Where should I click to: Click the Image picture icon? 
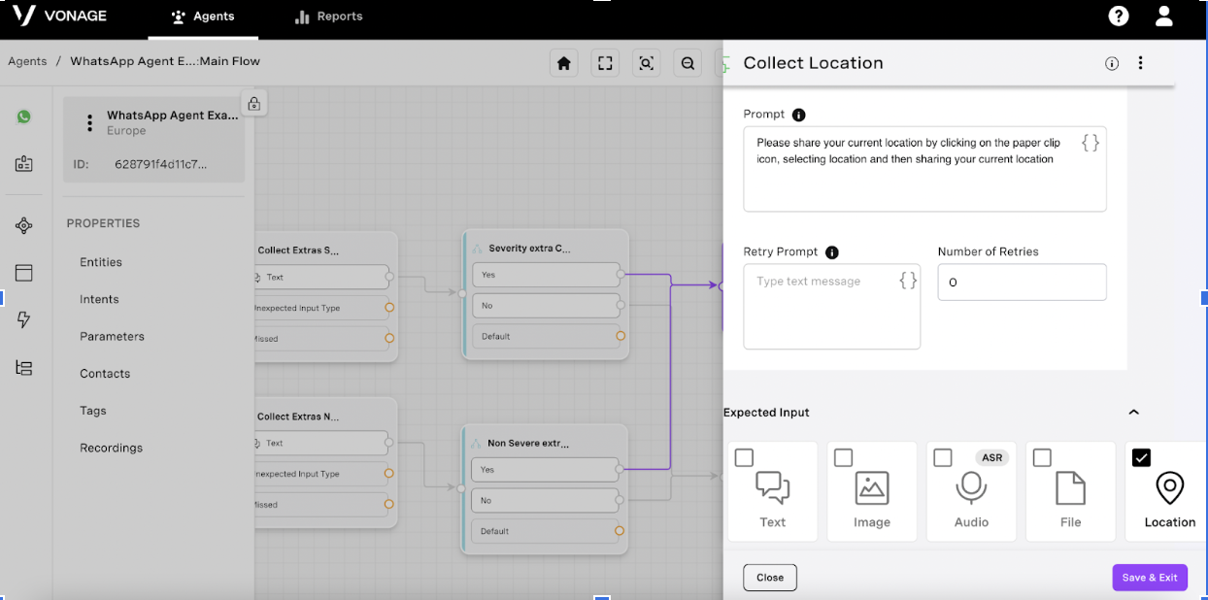click(x=872, y=488)
